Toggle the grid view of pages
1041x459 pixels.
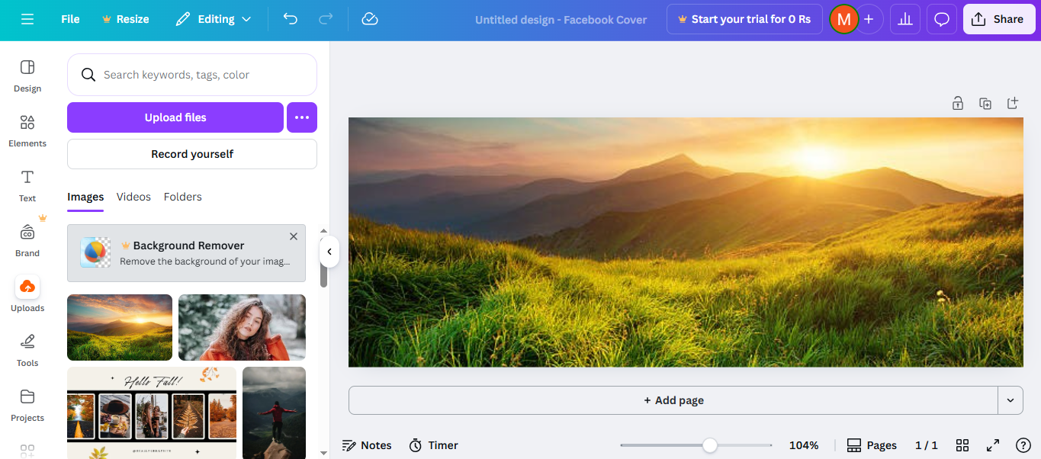(962, 445)
